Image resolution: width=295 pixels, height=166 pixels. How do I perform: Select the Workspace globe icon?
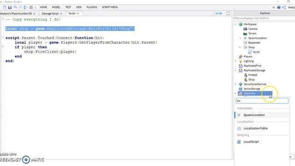(241, 24)
